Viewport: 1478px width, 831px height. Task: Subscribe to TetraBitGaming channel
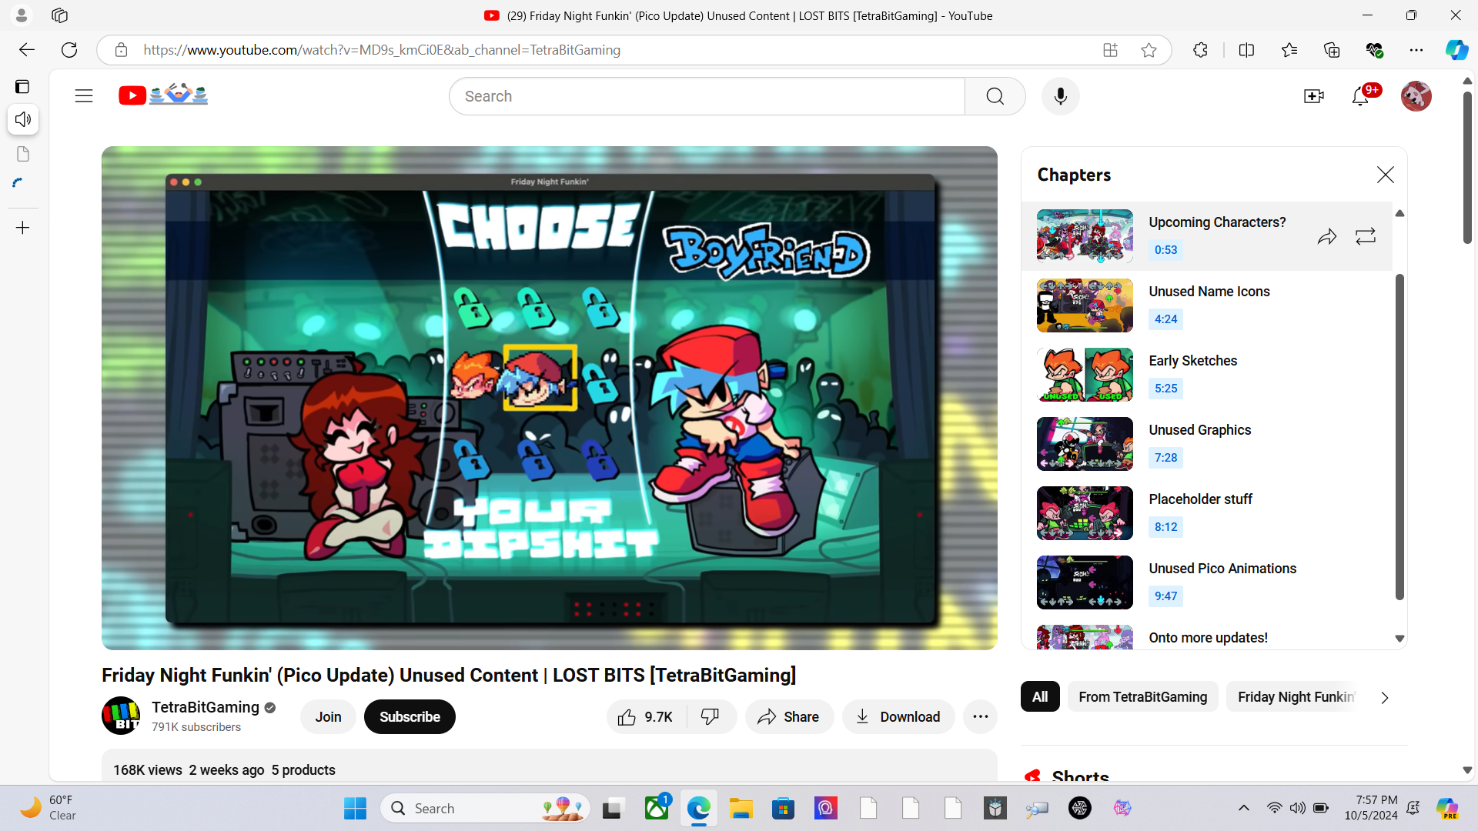[410, 716]
